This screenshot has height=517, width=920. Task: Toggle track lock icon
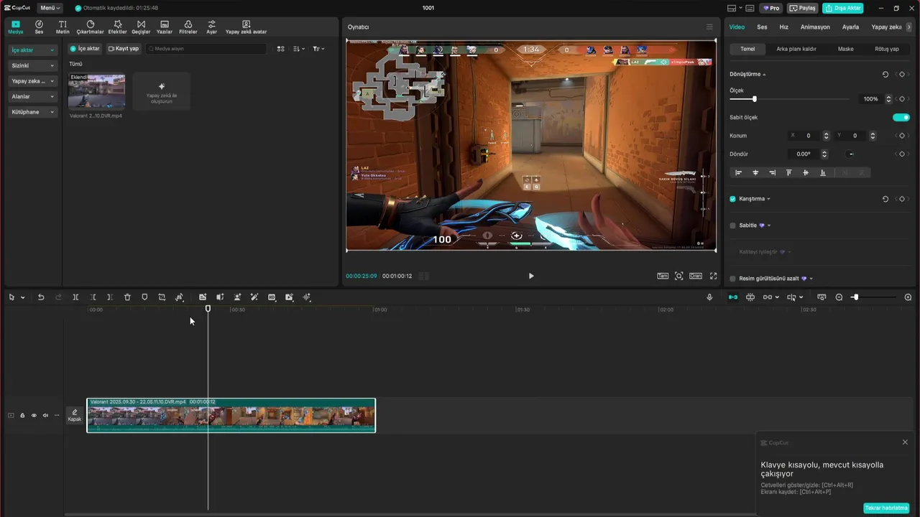tap(22, 415)
